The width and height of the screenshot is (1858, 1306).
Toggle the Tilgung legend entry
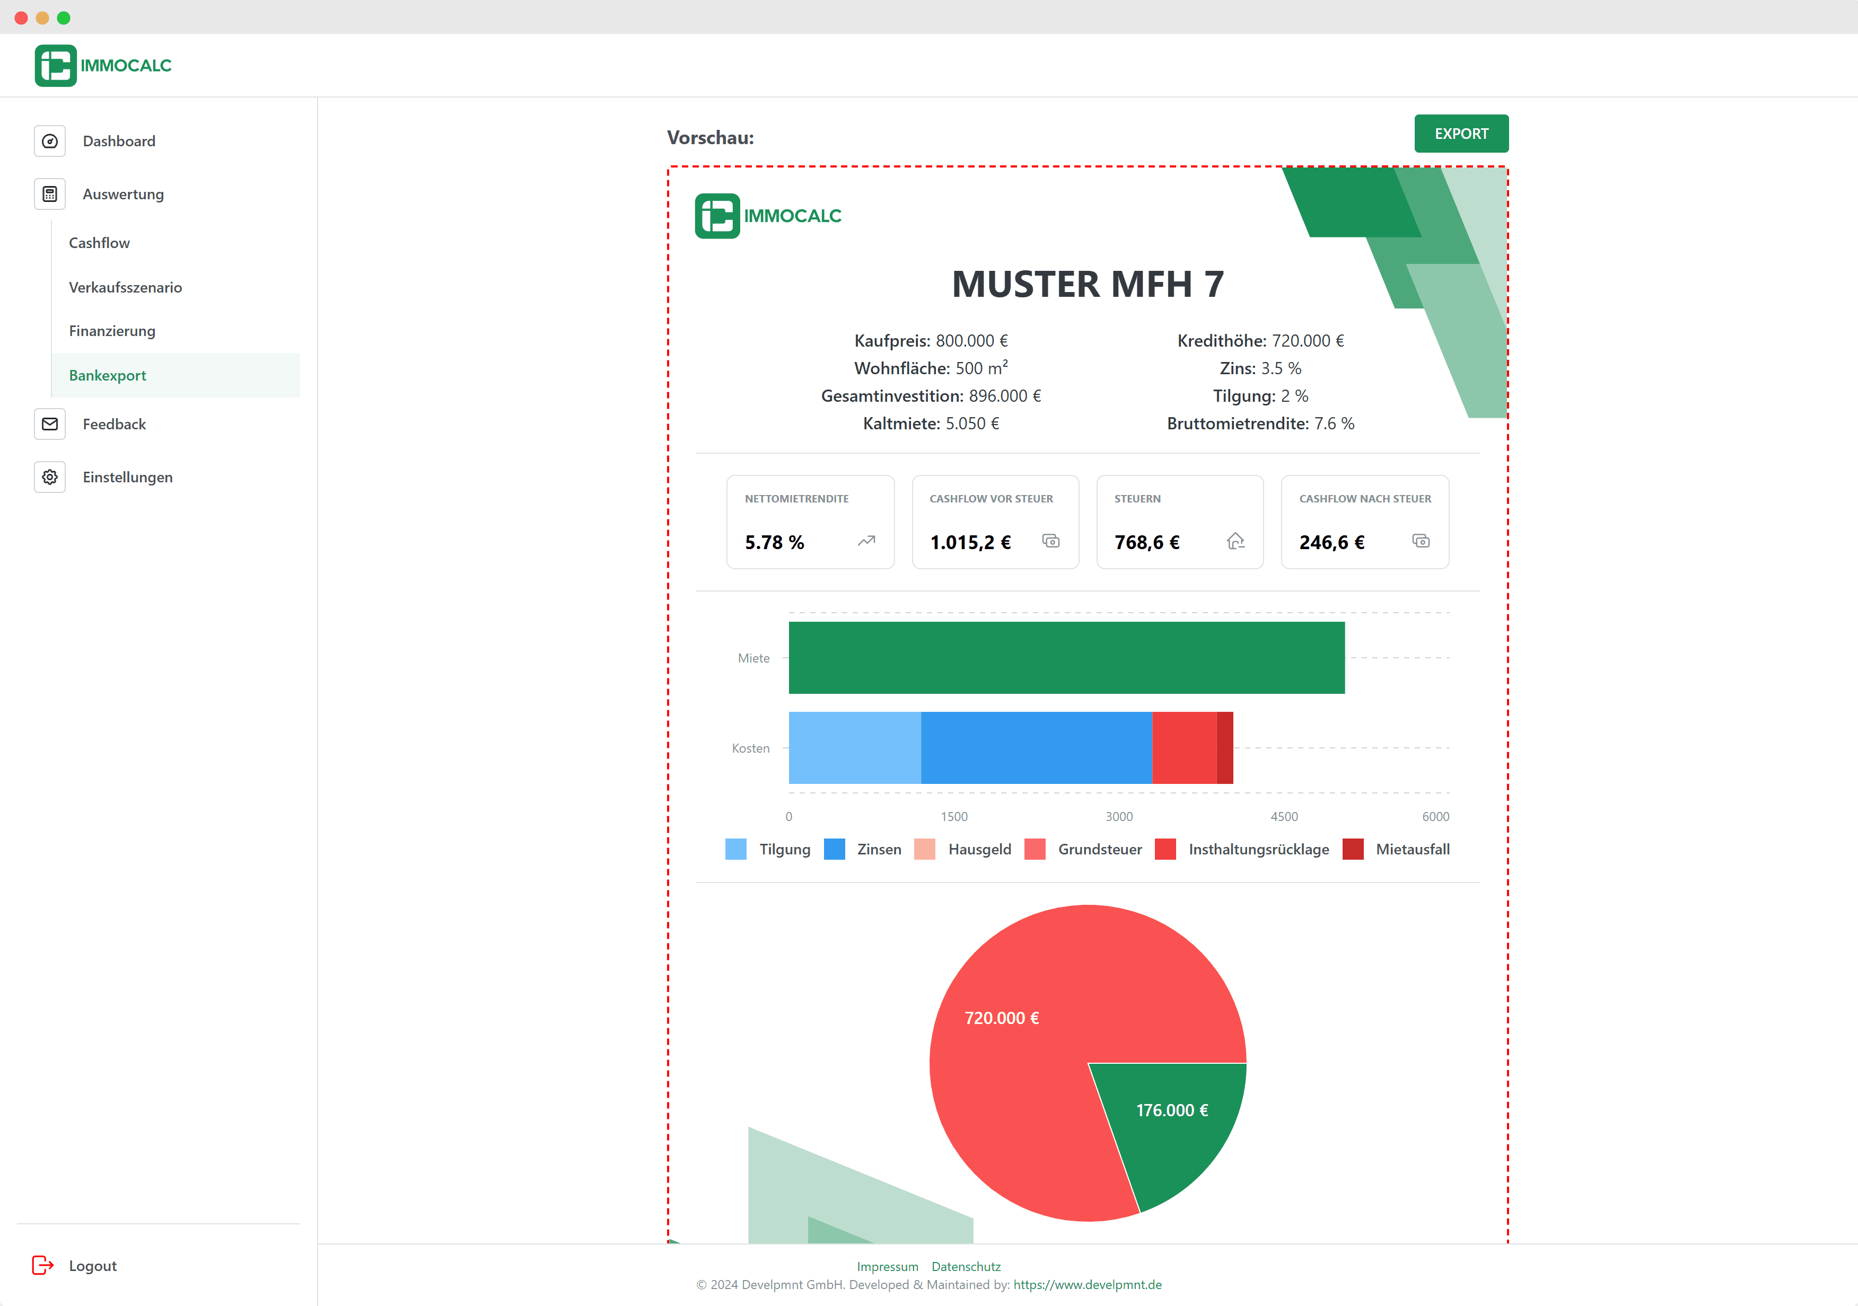(783, 849)
